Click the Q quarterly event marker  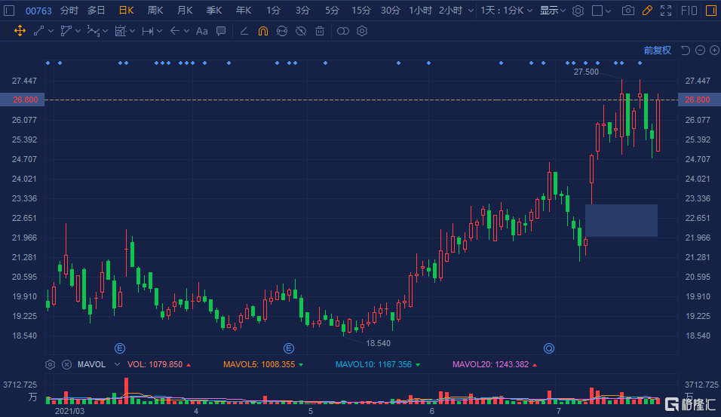(x=549, y=348)
